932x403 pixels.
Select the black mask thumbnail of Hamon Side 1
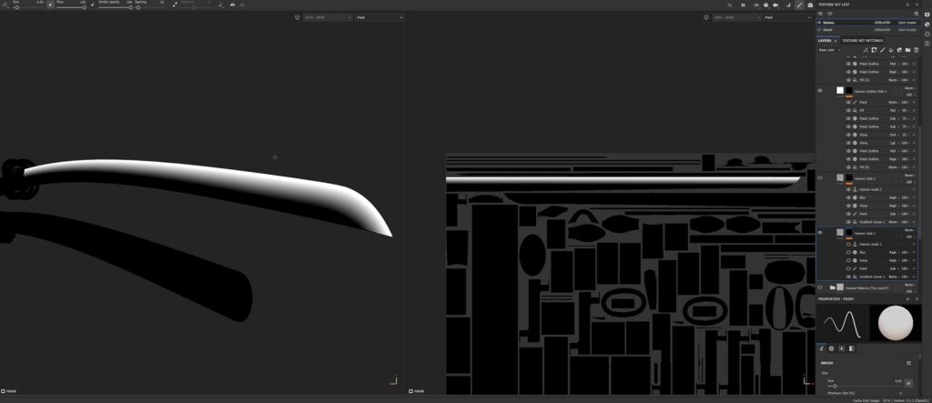pyautogui.click(x=849, y=232)
